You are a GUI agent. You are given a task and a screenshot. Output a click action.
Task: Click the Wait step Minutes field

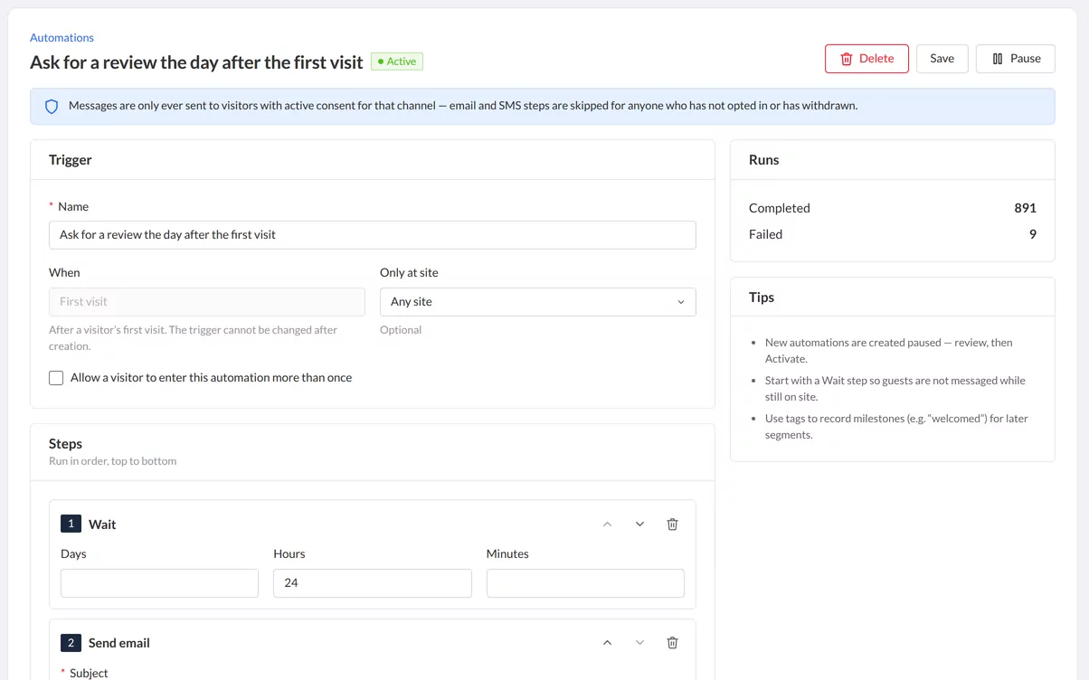coord(585,583)
